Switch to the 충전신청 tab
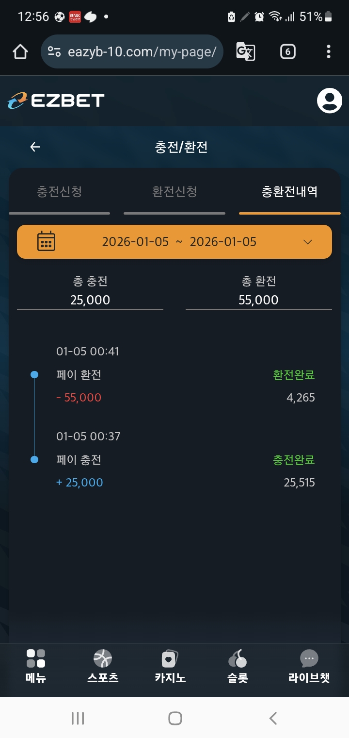This screenshot has width=349, height=738. [x=59, y=191]
